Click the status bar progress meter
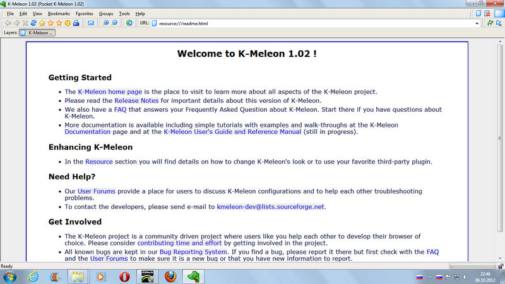Image resolution: width=505 pixels, height=284 pixels. [472, 266]
